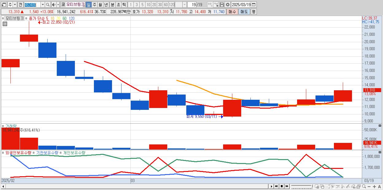Click the data grid icon on chart
Image resolution: width=383 pixels, height=190 pixels.
5,24
